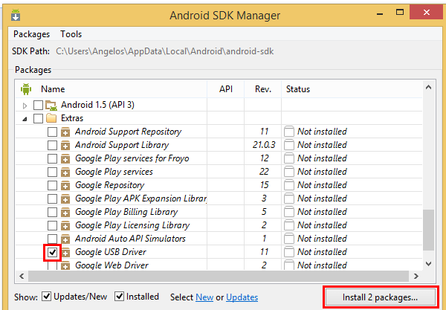The width and height of the screenshot is (446, 310).
Task: Click the Android Support Library package icon
Action: (65, 145)
